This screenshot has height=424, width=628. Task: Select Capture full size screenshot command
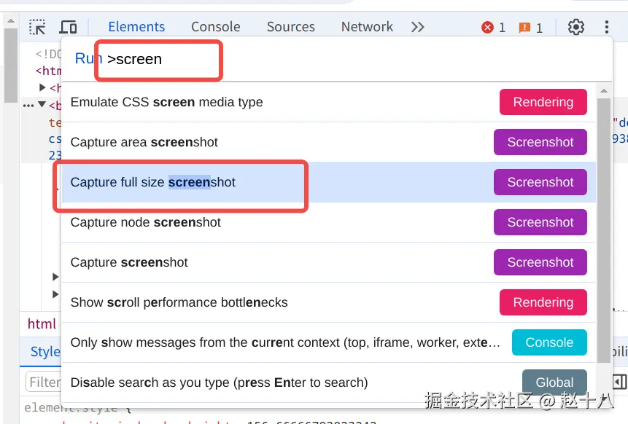click(329, 182)
